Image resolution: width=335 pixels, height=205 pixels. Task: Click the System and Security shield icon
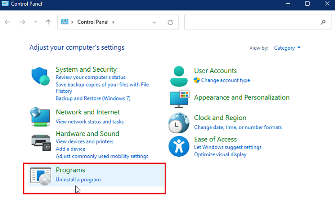(41, 77)
